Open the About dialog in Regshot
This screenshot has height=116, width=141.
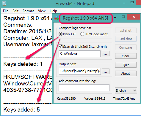[126, 74]
